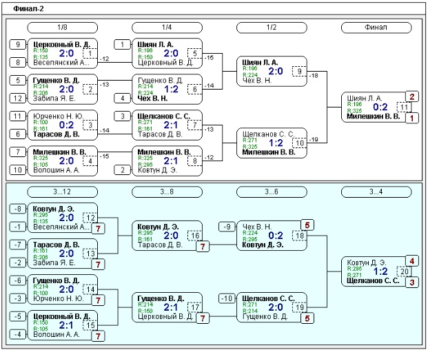The height and width of the screenshot is (350, 428).
Task: Select the "Финал" round header
Action: 376,28
